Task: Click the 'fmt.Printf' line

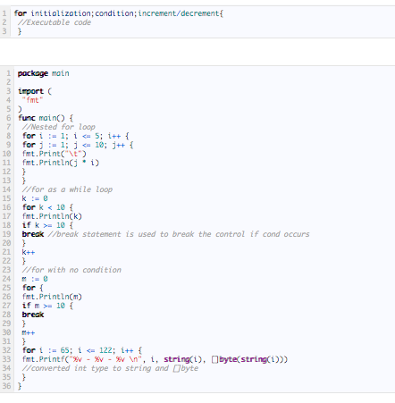Action: click(x=155, y=359)
